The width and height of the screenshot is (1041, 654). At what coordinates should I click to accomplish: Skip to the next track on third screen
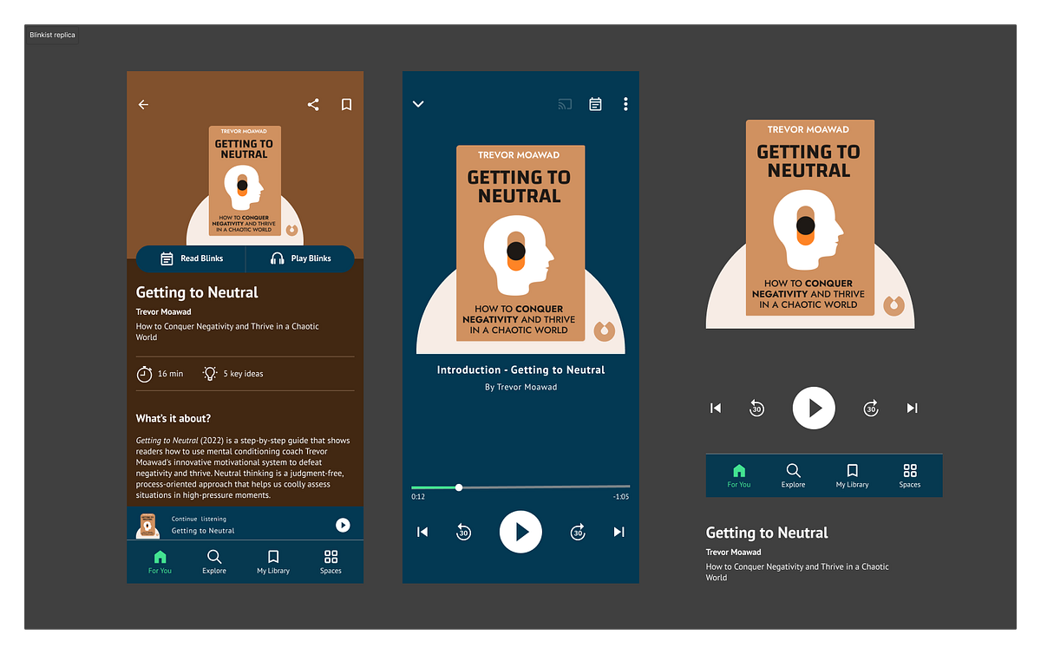[912, 408]
